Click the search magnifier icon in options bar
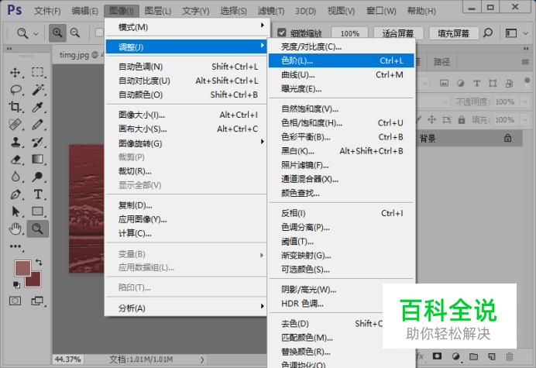The height and width of the screenshot is (368, 536). click(488, 33)
